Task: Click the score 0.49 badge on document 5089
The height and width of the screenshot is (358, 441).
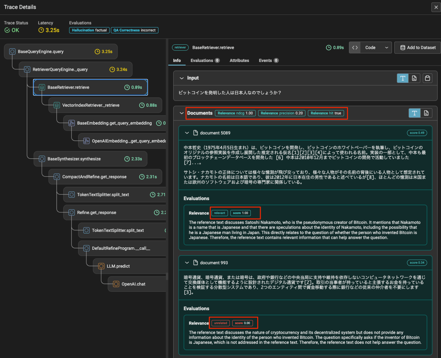Action: tap(417, 133)
